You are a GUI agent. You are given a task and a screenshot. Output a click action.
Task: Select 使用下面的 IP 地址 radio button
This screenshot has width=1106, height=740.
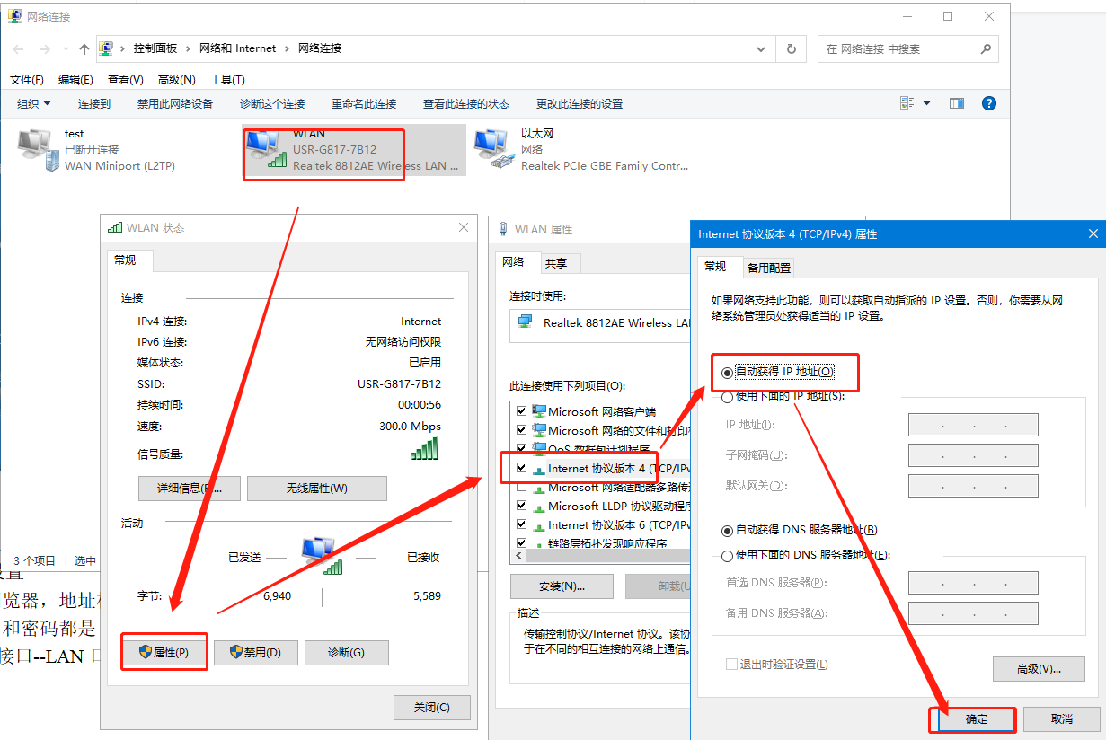pos(728,397)
